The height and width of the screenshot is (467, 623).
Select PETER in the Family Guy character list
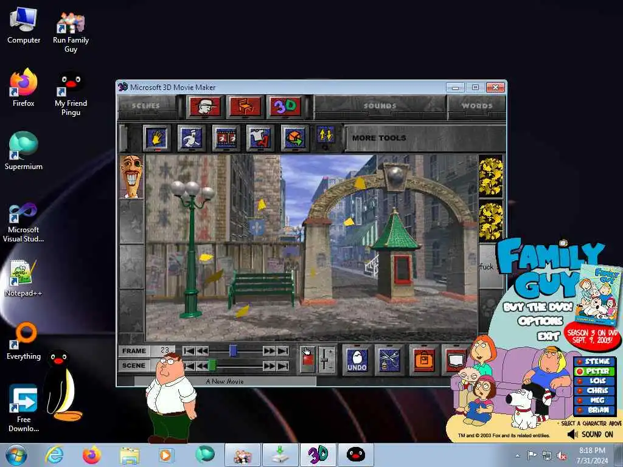pyautogui.click(x=594, y=372)
